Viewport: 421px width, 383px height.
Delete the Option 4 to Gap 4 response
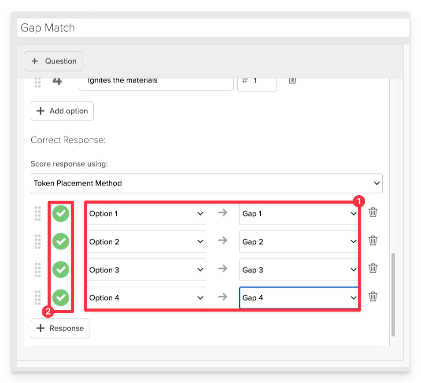tap(373, 297)
